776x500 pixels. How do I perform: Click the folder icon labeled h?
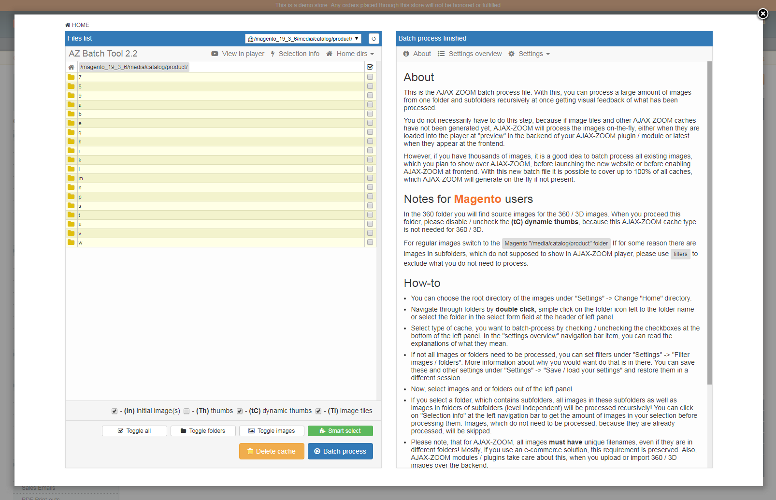pyautogui.click(x=71, y=142)
